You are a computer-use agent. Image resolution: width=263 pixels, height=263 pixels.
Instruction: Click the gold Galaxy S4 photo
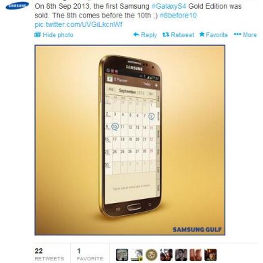pos(130,140)
